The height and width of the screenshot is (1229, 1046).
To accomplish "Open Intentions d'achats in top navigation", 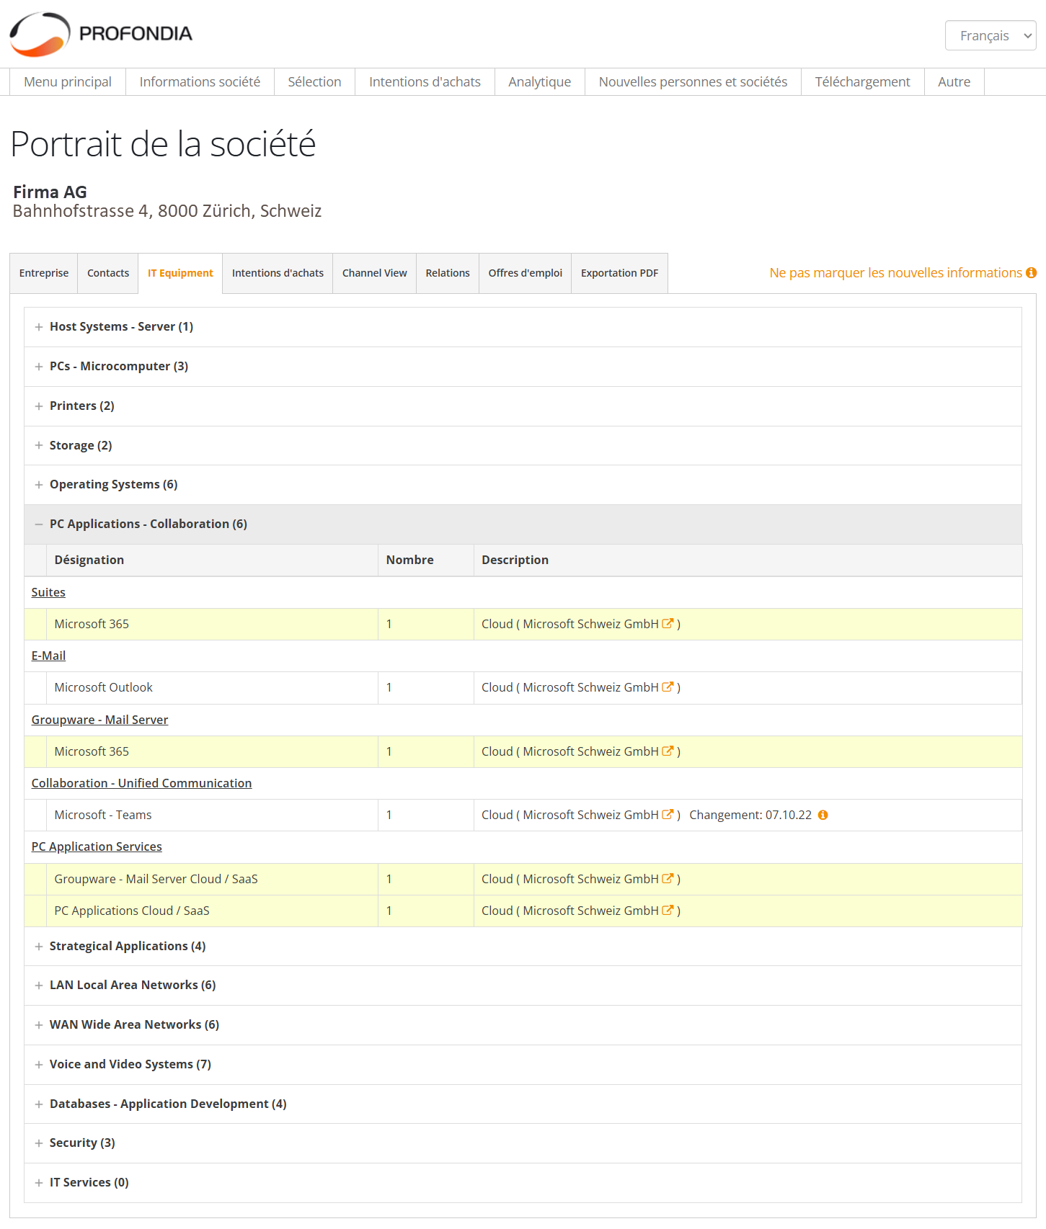I will (425, 82).
